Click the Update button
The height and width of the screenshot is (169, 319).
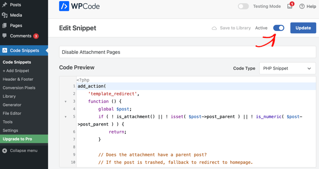(x=303, y=28)
